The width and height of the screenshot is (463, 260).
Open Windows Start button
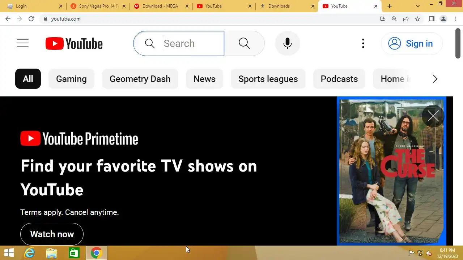pos(9,253)
